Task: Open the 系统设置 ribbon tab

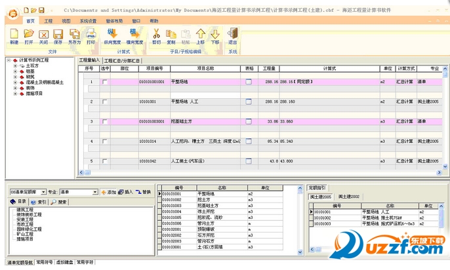Action: [x=88, y=21]
